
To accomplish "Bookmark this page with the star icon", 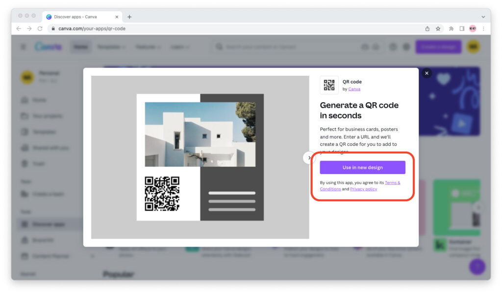I will (x=438, y=28).
